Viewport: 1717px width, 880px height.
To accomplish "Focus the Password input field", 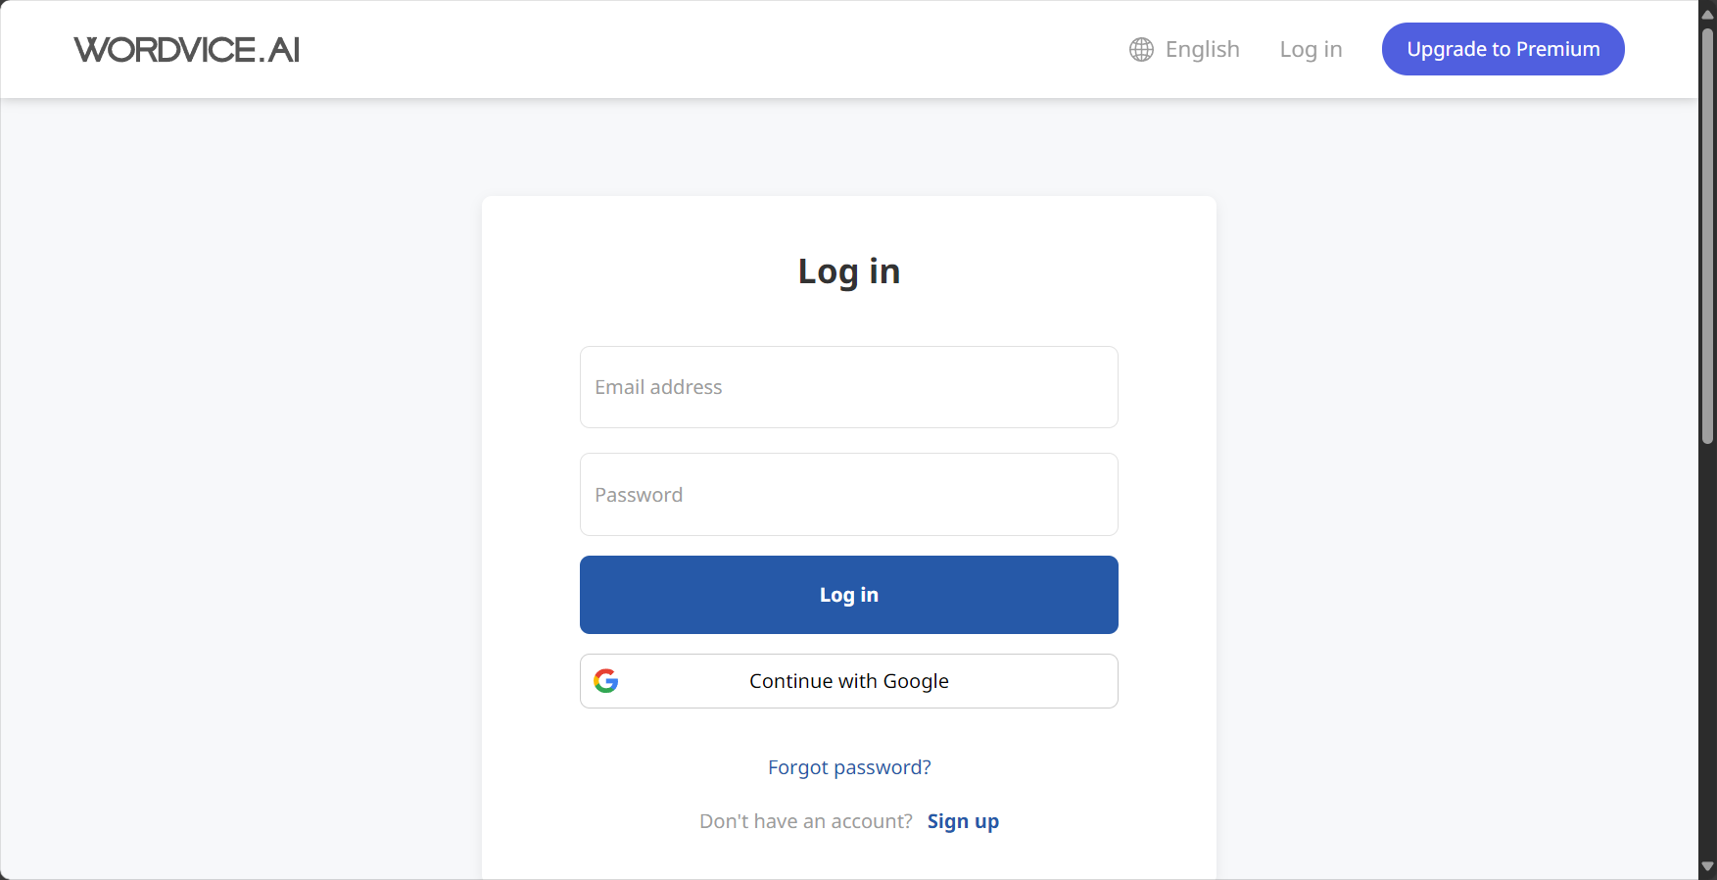I will point(848,495).
